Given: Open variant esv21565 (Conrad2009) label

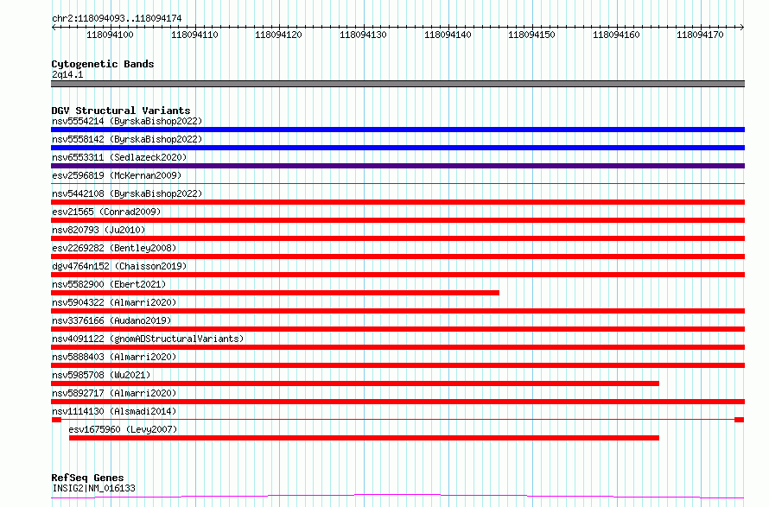Looking at the screenshot, I should pos(106,212).
